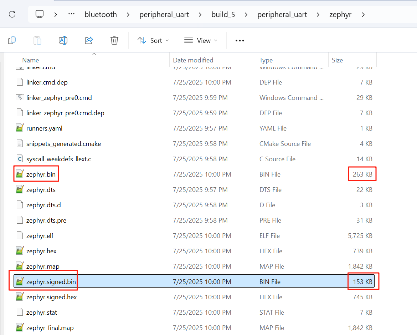Screen dimensions: 417x335
Task: Expand chevron after build_5 breadcrumb
Action: pyautogui.click(x=246, y=15)
